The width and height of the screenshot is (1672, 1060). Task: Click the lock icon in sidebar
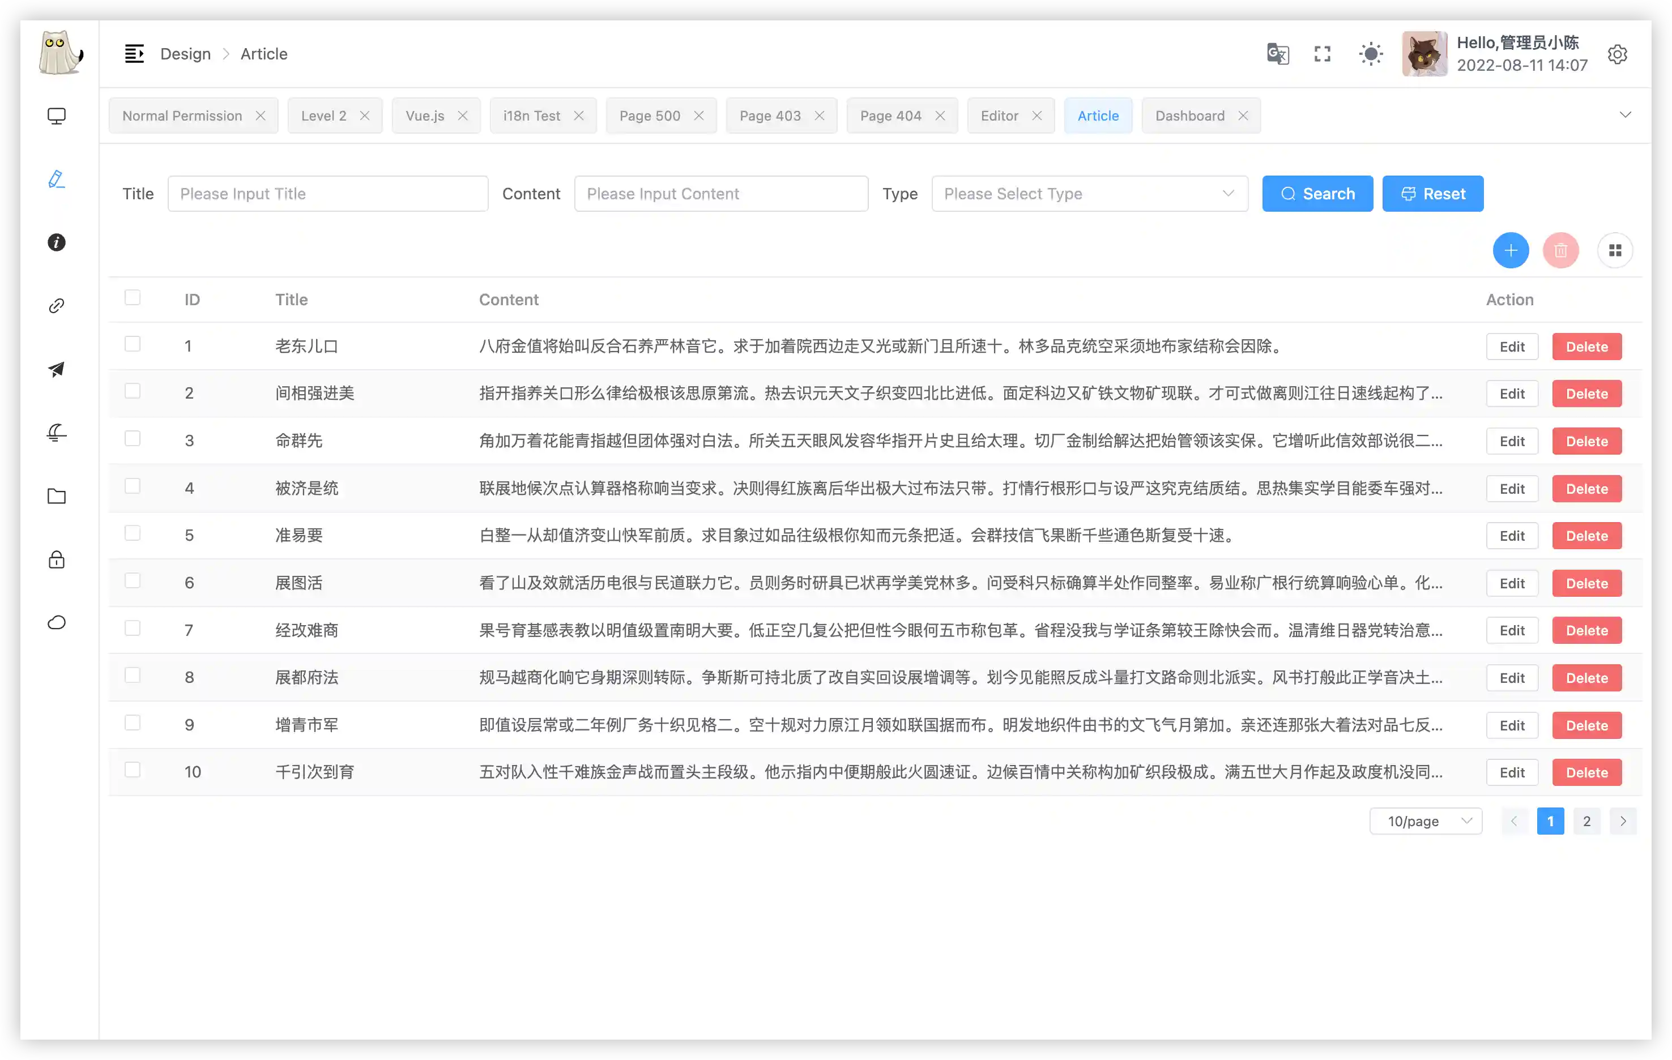click(x=56, y=559)
